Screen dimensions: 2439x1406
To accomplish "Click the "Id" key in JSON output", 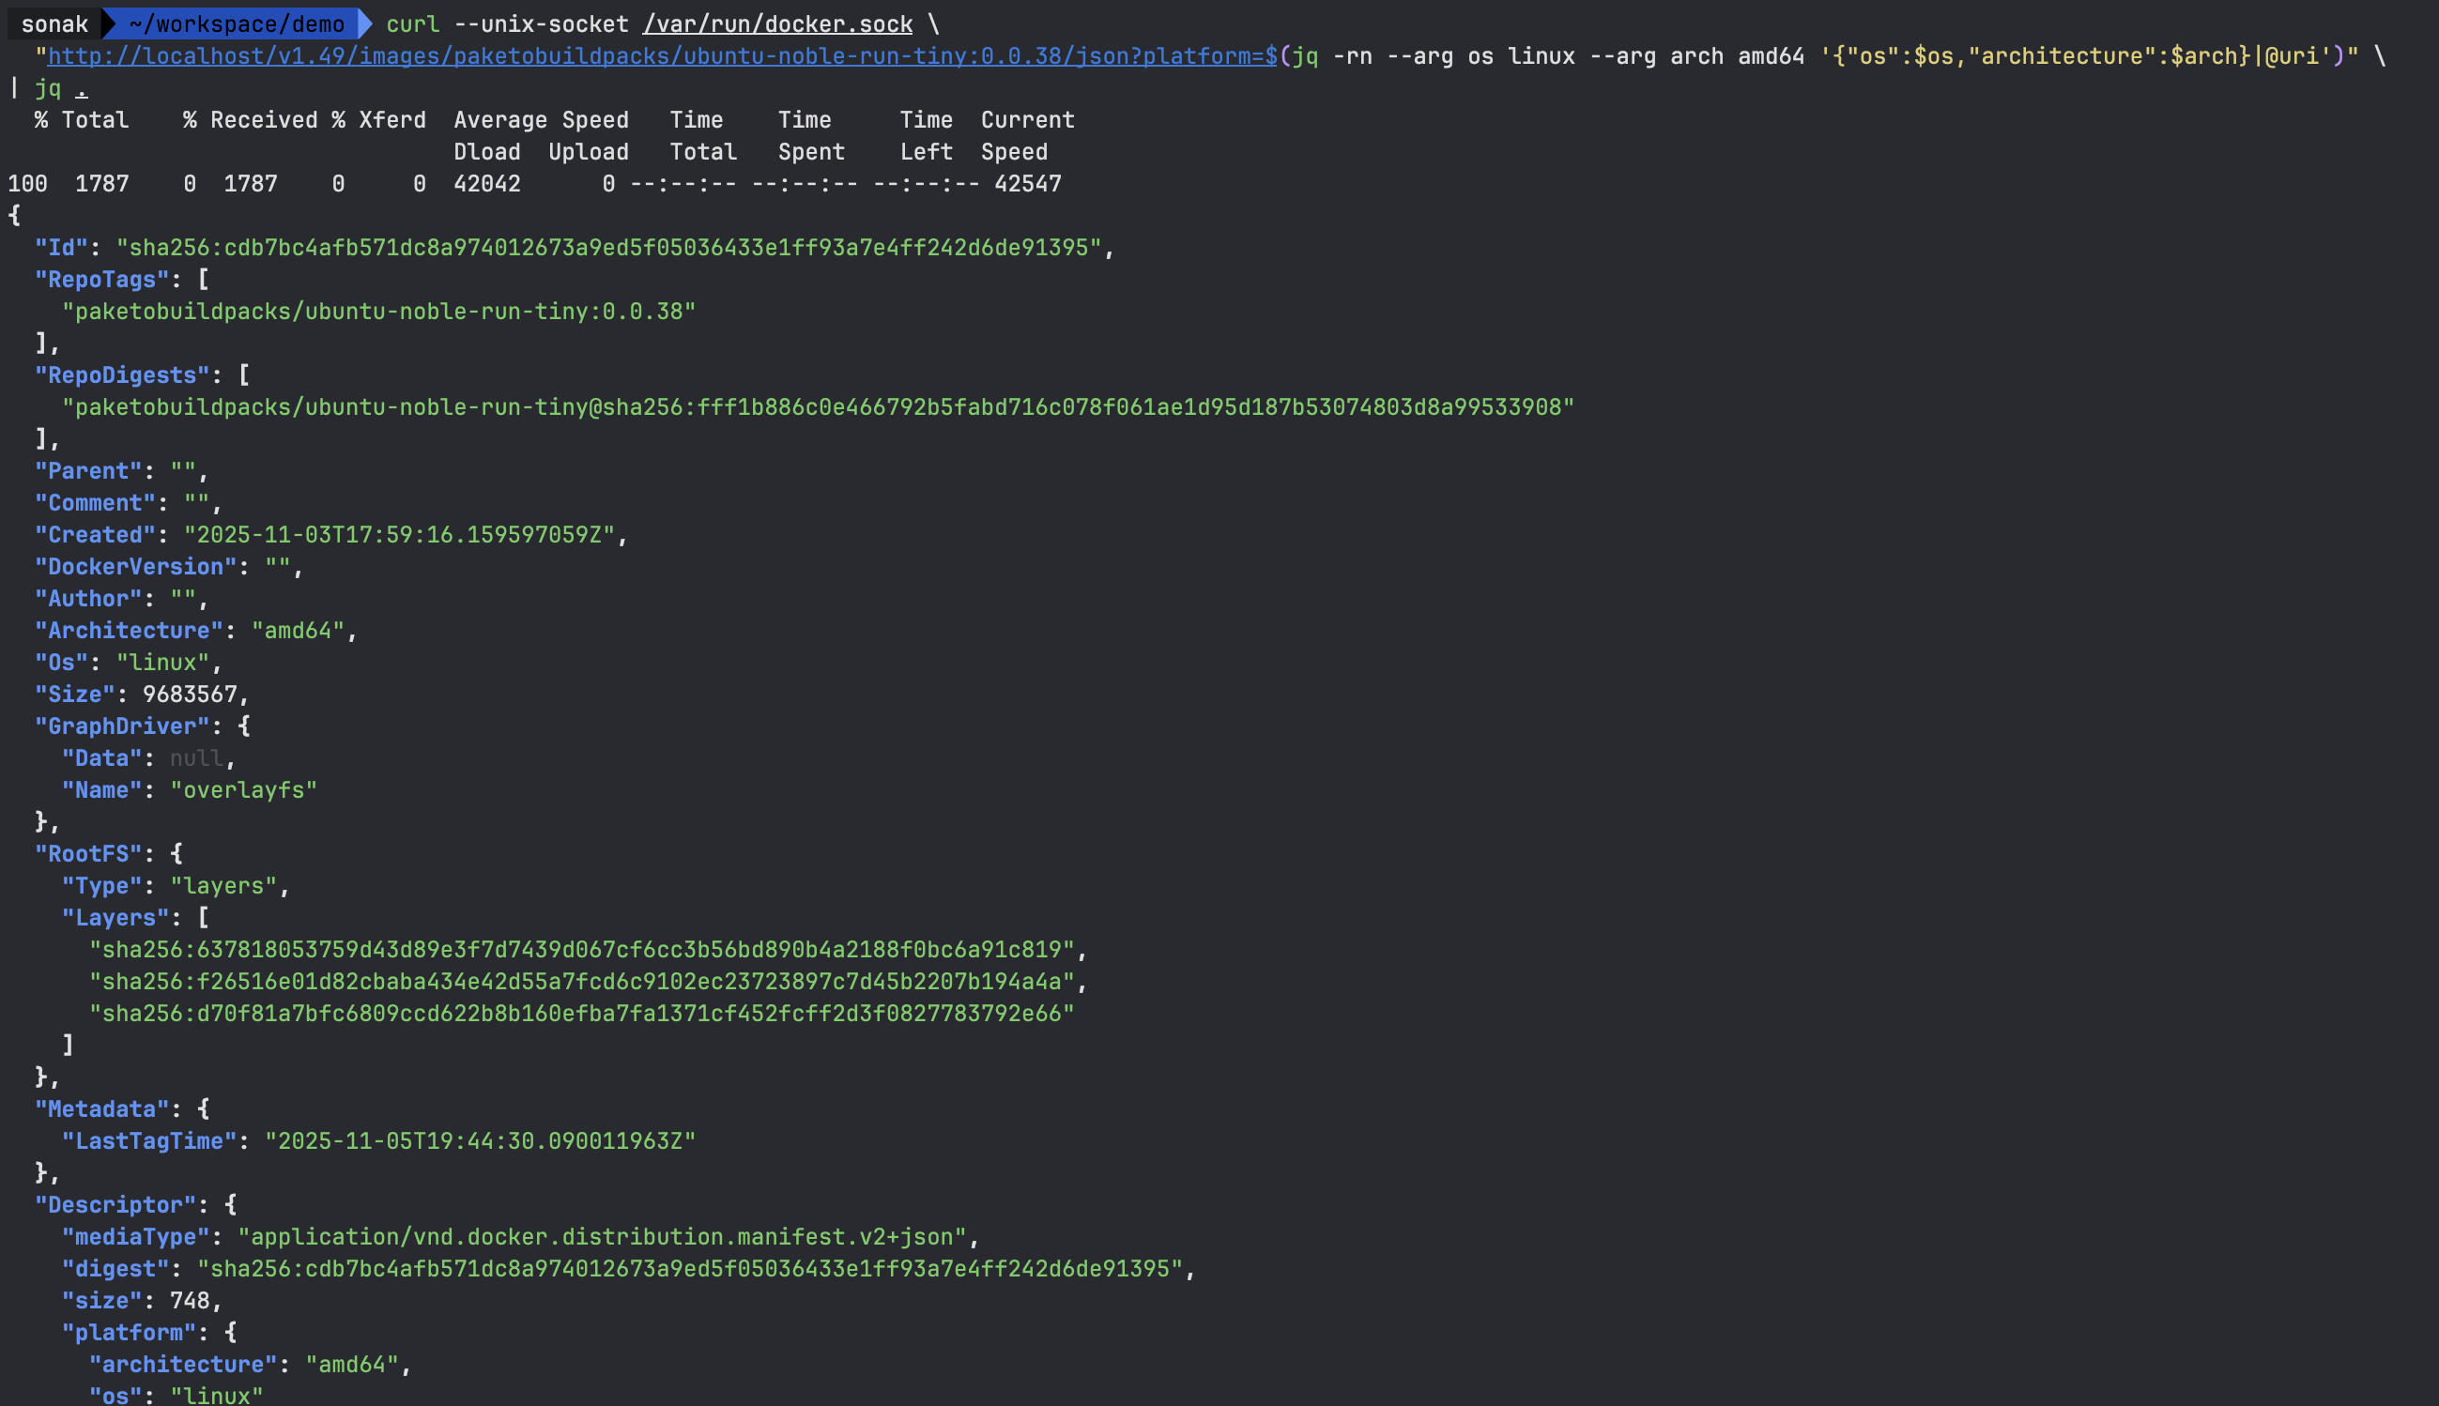I will [61, 248].
